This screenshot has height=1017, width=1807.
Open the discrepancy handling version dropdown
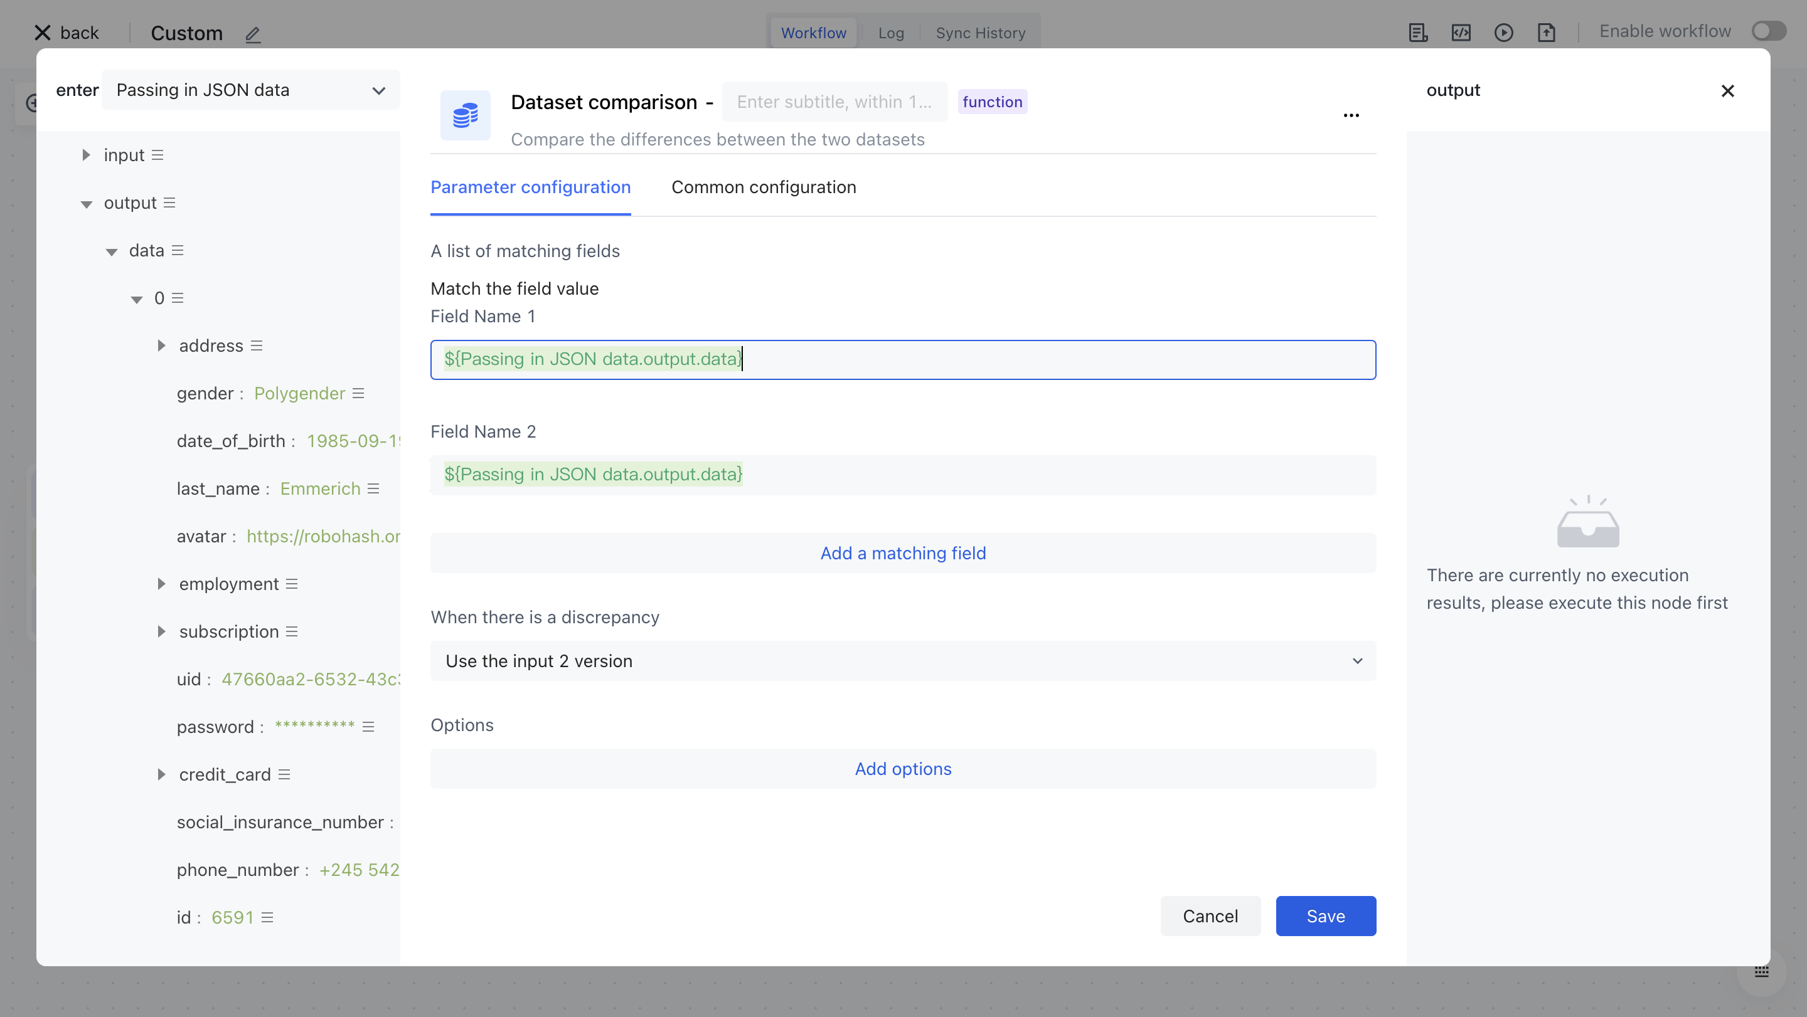tap(903, 661)
